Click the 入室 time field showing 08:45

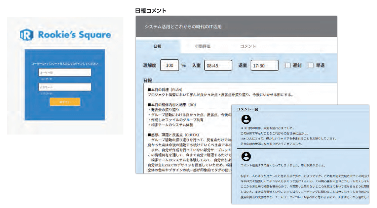tap(218, 65)
